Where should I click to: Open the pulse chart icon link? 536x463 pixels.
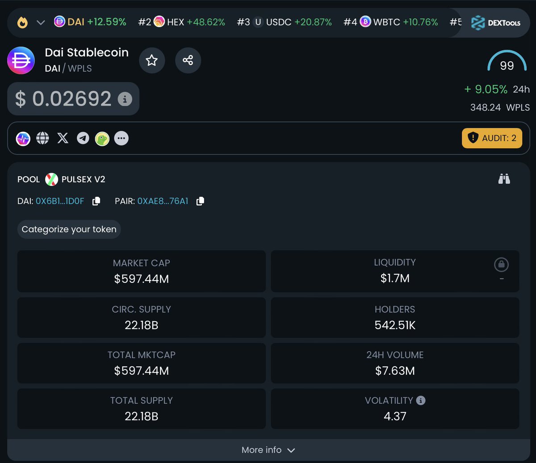23,139
